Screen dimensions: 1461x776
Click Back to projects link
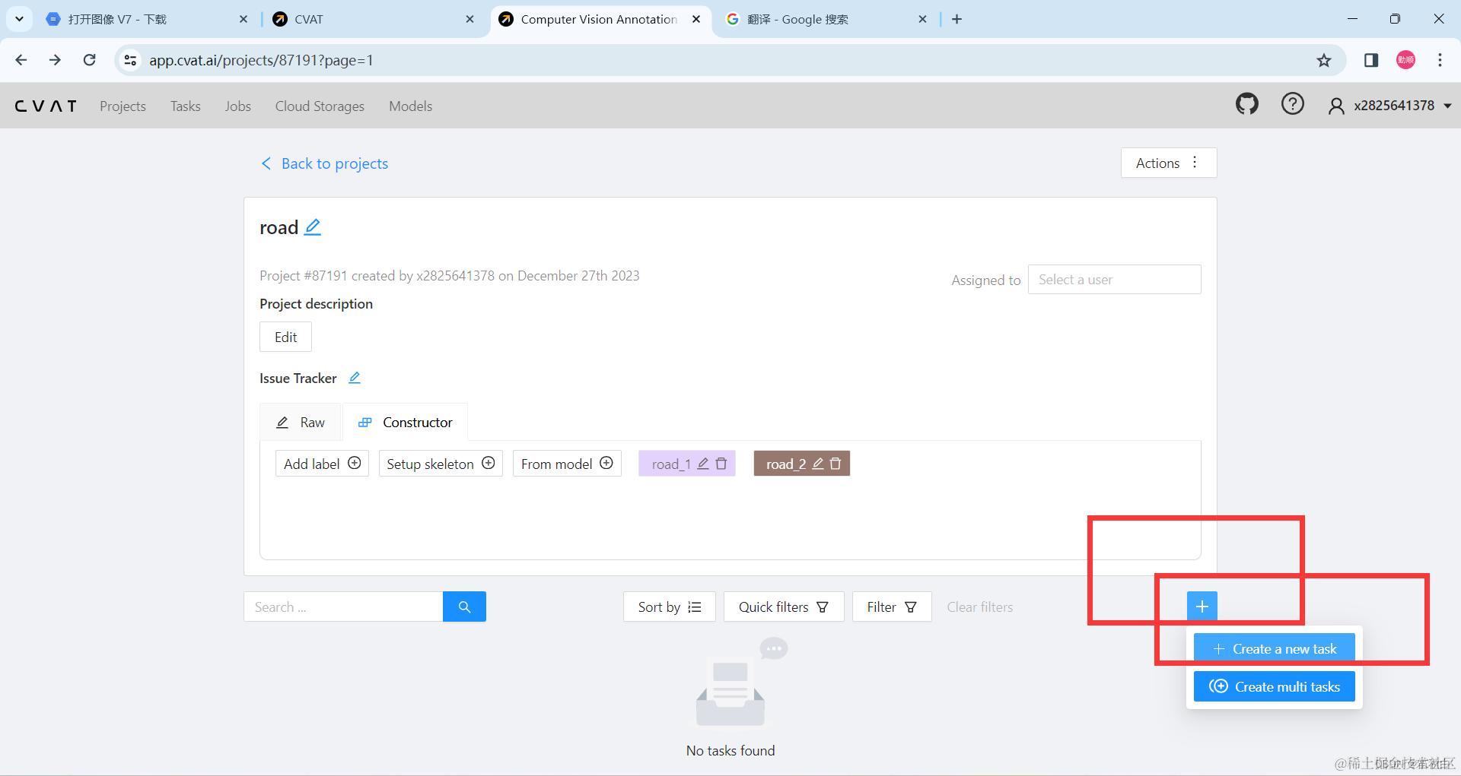pyautogui.click(x=324, y=163)
